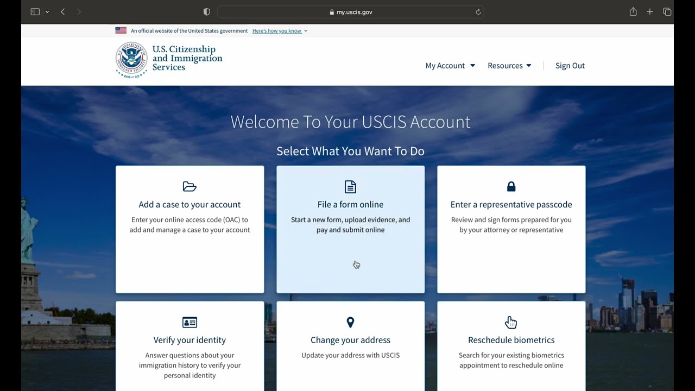Click U.S. Citizenship and Immigration Services text
The image size is (695, 391).
(187, 58)
